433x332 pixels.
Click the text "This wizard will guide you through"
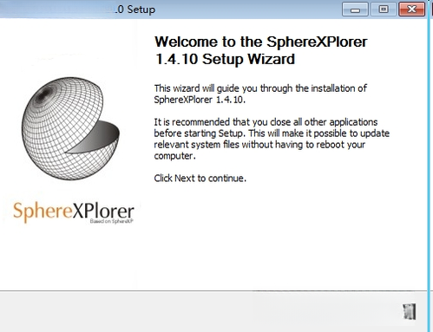(x=223, y=88)
